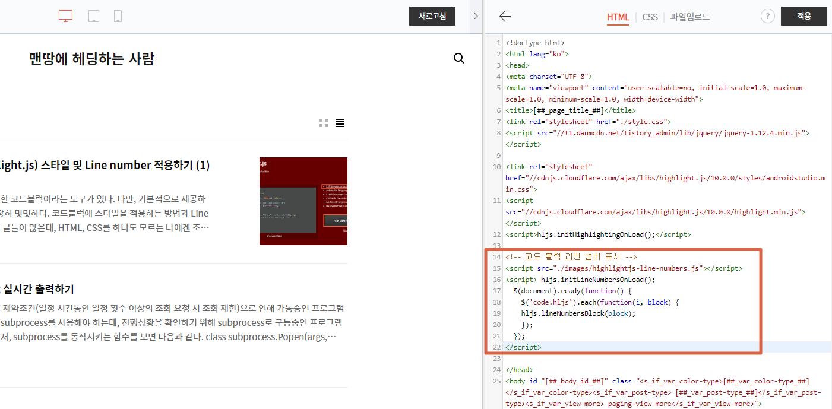832x409 pixels.
Task: Click the subprocess post excerpt text
Action: [172, 323]
